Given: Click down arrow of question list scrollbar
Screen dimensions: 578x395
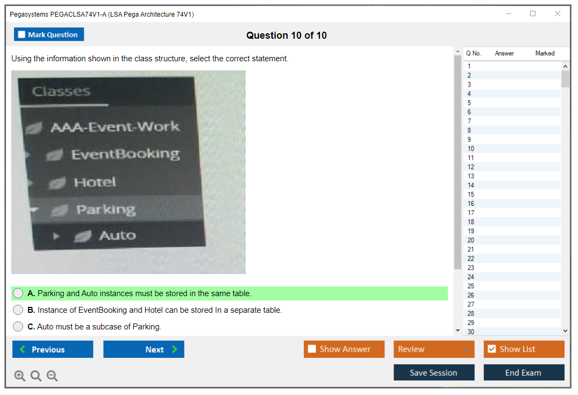Looking at the screenshot, I should [x=565, y=331].
